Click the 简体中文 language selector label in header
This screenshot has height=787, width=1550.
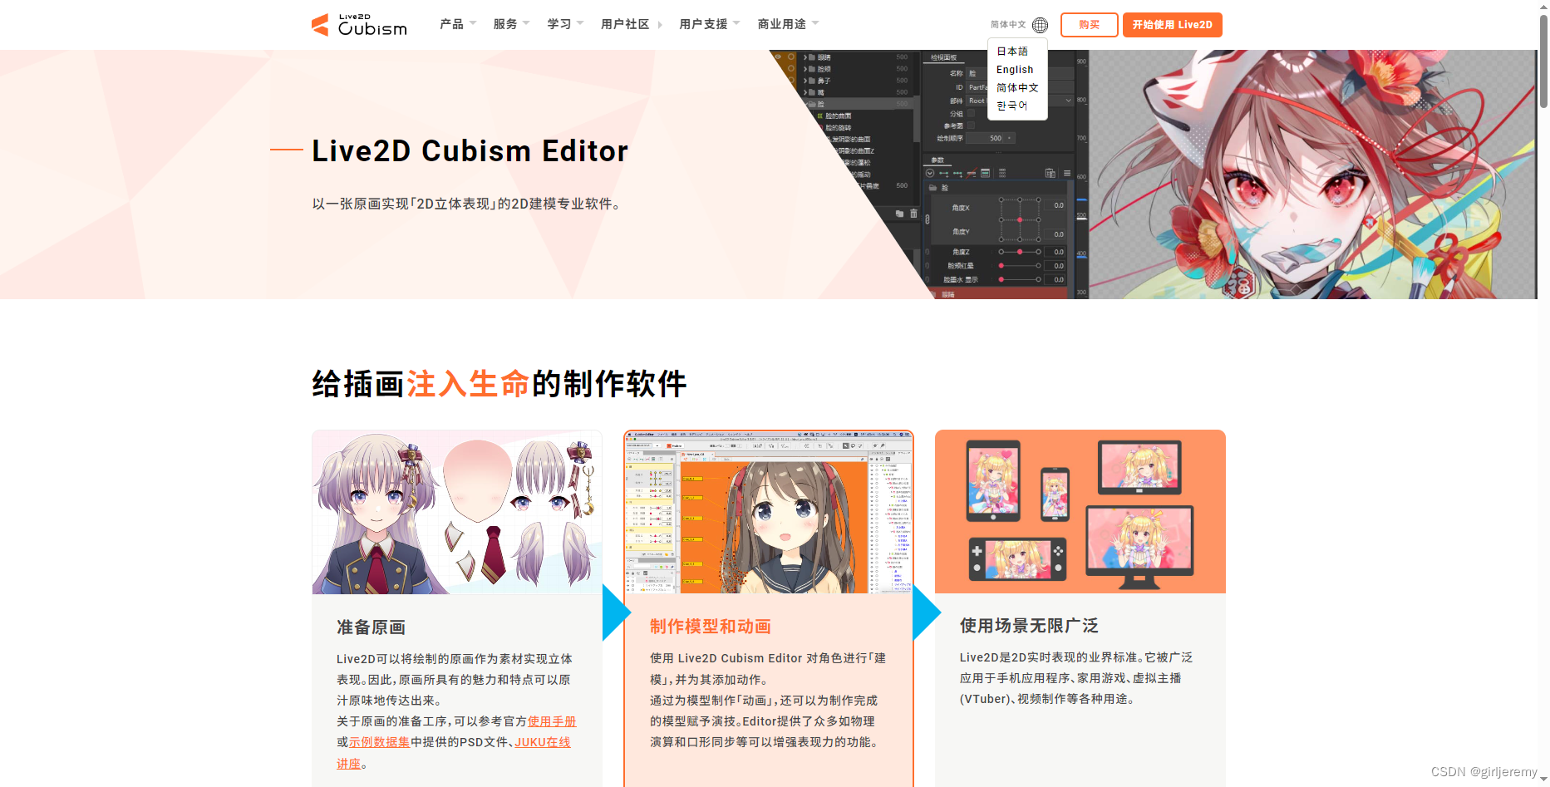tap(1008, 25)
